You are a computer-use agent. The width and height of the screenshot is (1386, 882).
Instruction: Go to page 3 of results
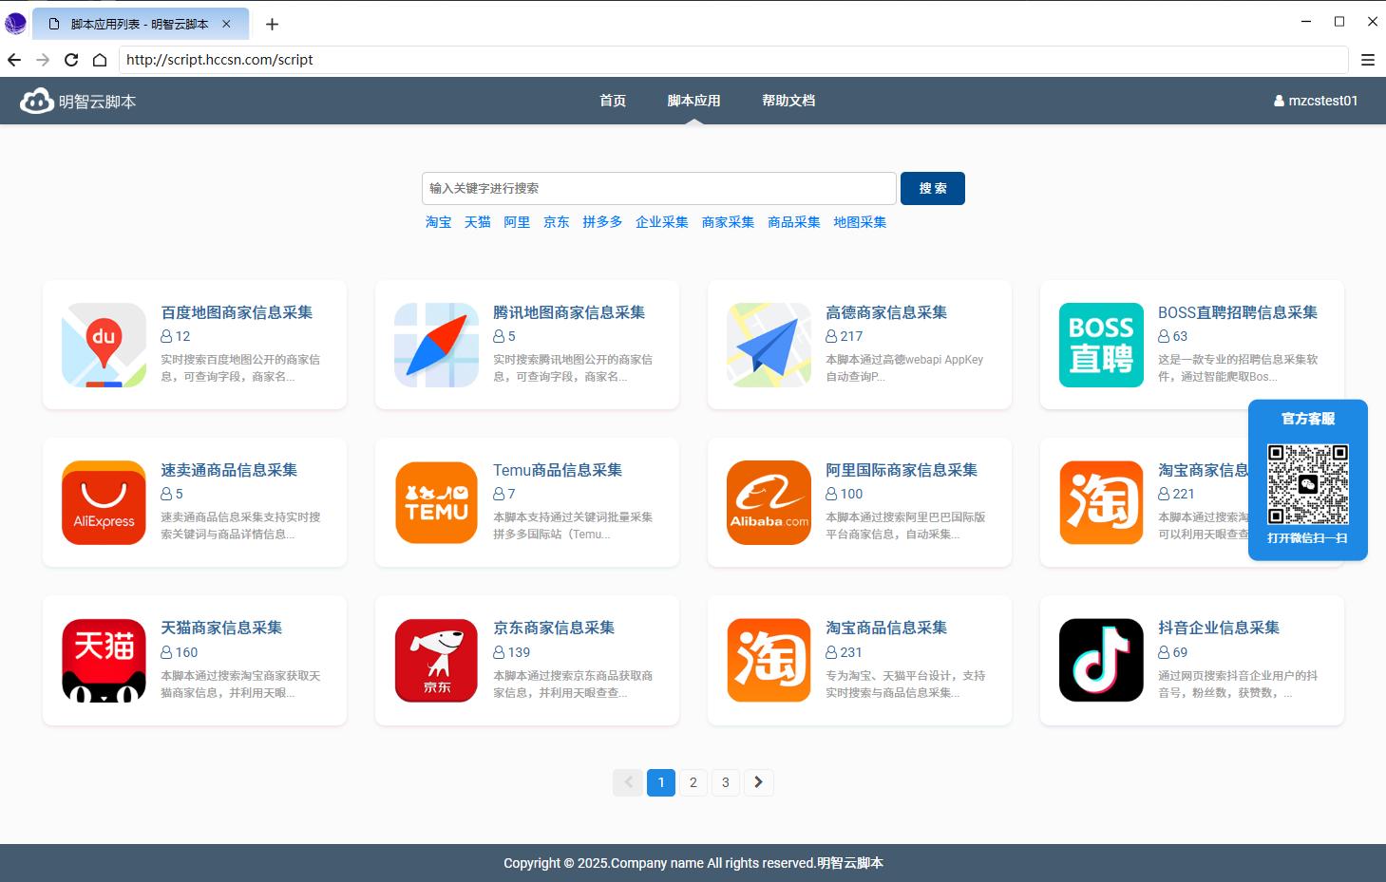point(726,782)
